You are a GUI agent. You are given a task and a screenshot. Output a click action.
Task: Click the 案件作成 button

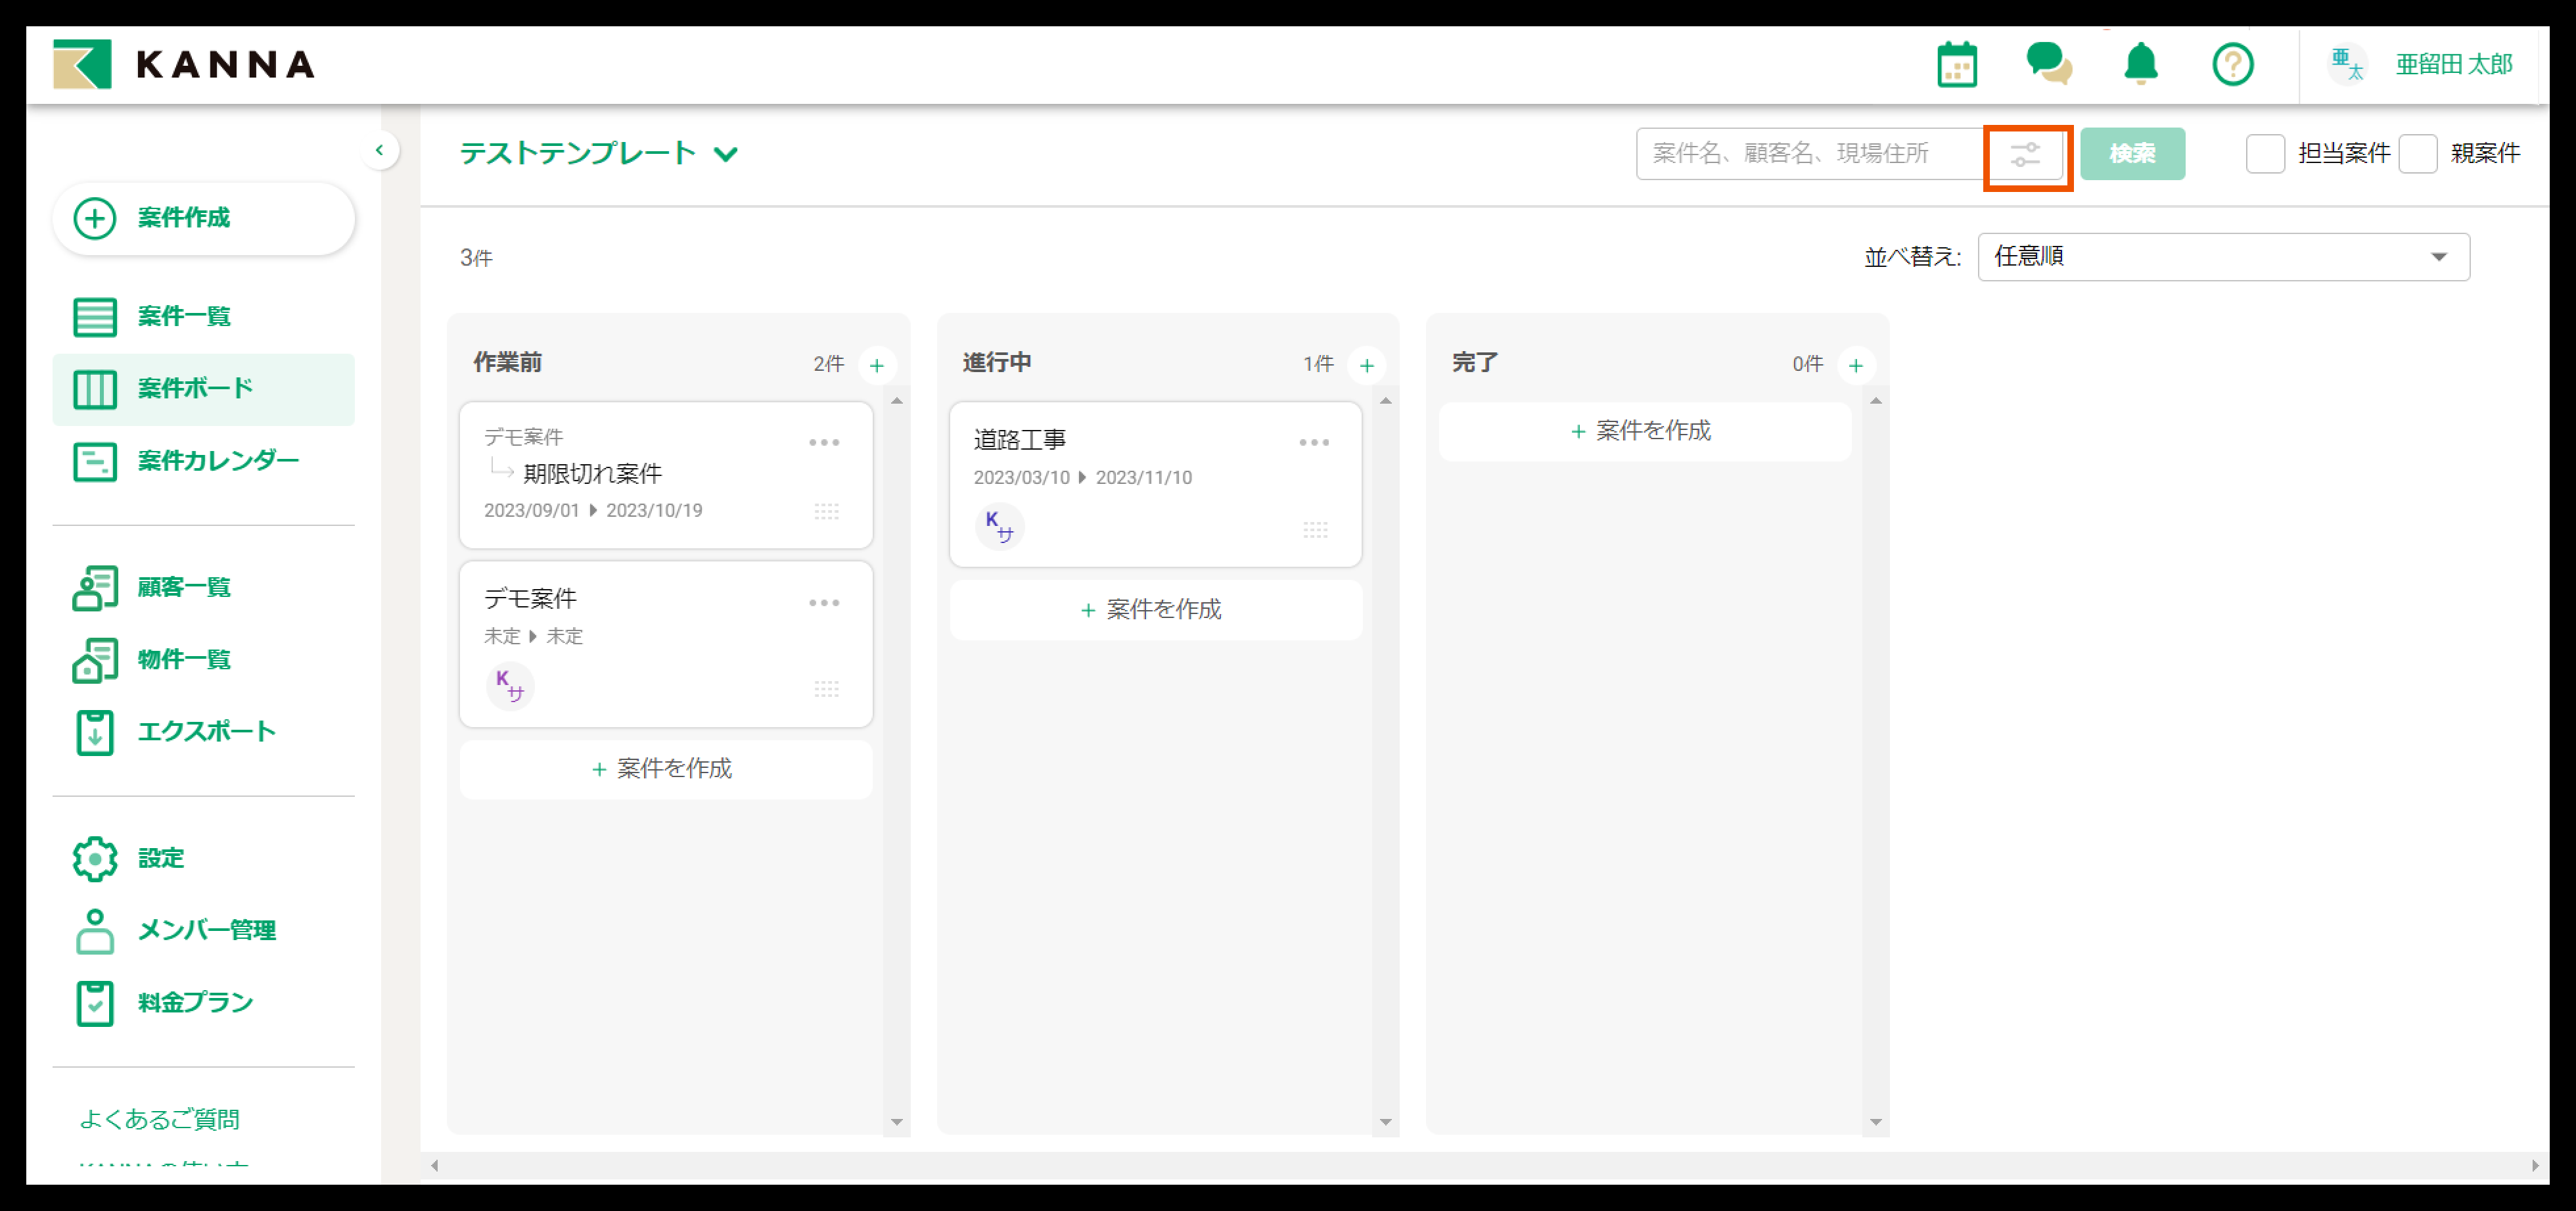(x=204, y=218)
